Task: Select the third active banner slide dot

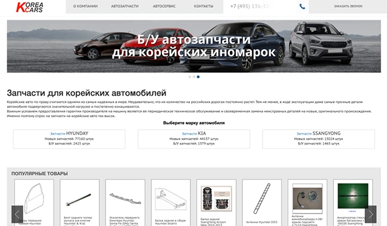Action: [x=198, y=77]
